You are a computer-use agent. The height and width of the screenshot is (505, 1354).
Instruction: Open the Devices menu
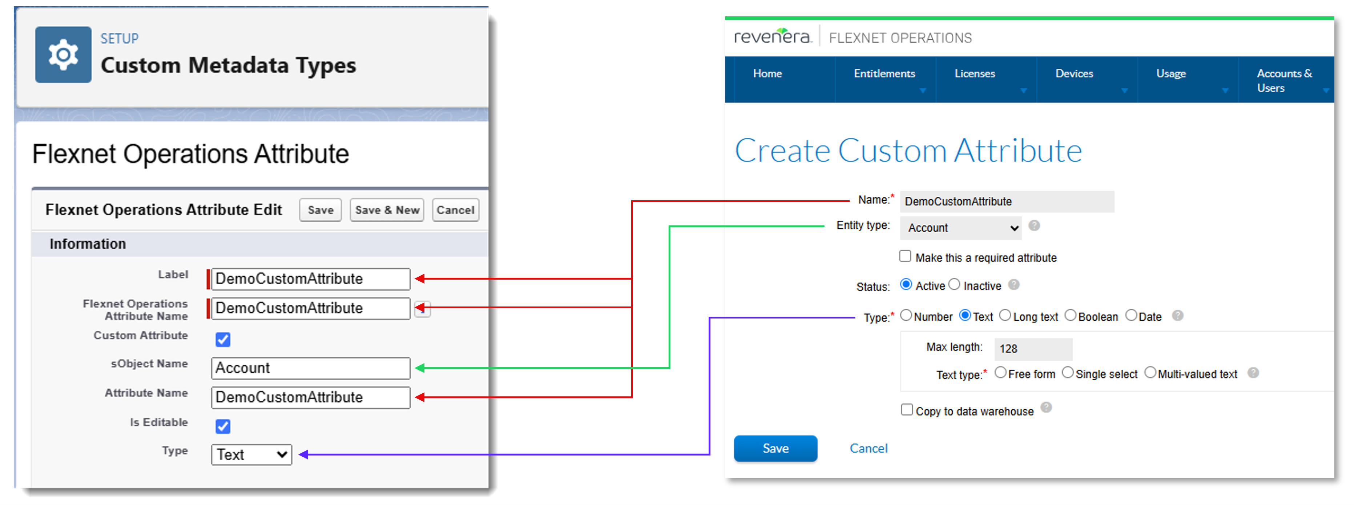1074,74
